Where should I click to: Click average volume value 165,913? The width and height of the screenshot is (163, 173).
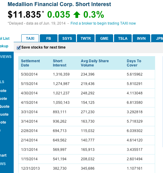(88, 150)
